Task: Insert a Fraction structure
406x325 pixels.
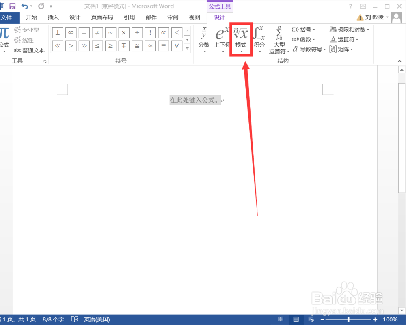Action: [204, 38]
